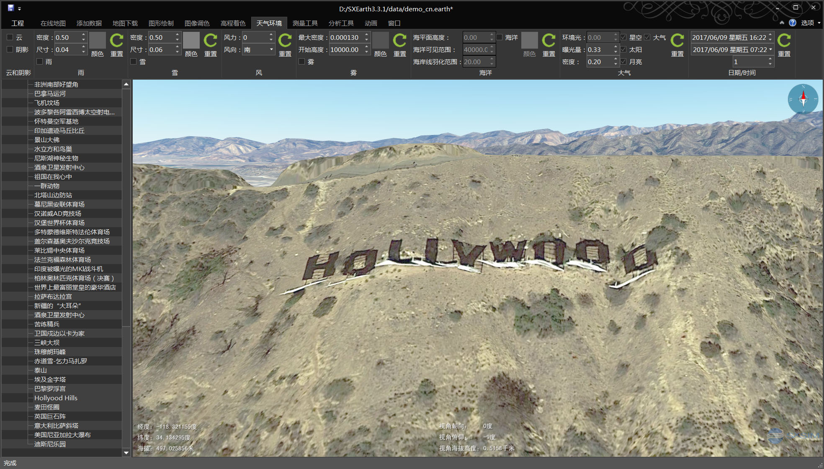
Task: Click the atmosphere 密度 0.20 field
Action: pos(600,62)
